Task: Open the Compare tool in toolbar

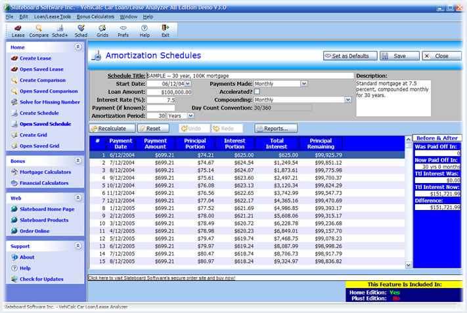Action: click(x=39, y=30)
